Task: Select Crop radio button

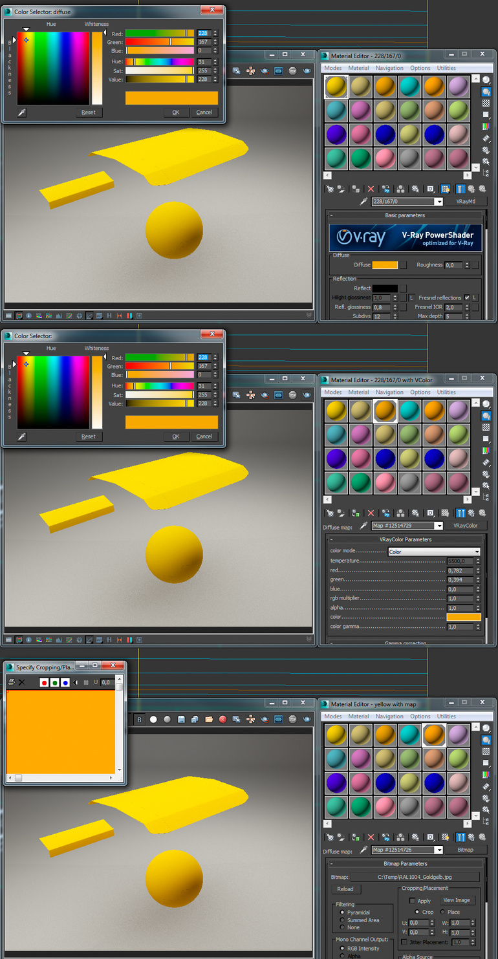Action: pos(417,912)
